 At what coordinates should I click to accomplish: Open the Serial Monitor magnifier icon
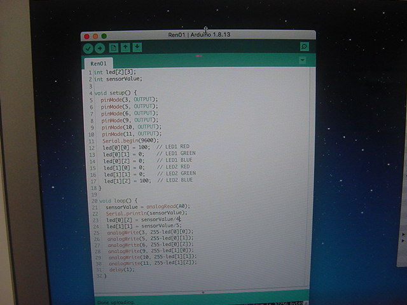pyautogui.click(x=304, y=46)
